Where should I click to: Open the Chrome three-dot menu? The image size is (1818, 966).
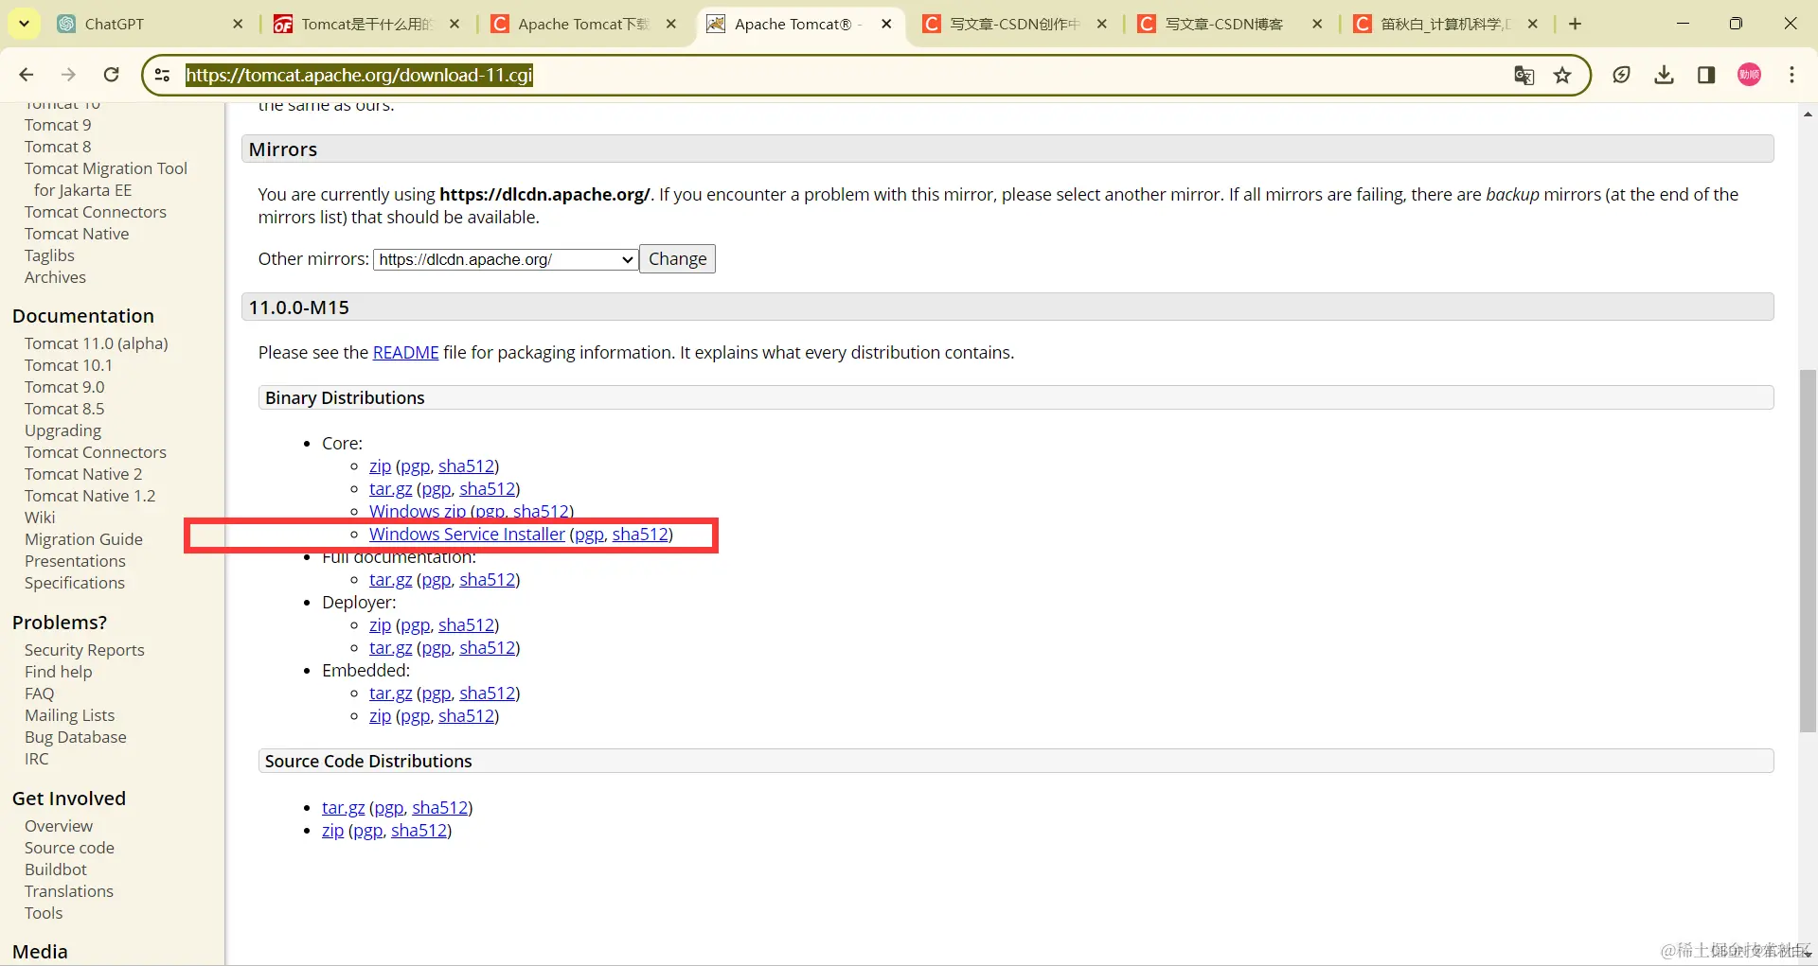tap(1791, 75)
